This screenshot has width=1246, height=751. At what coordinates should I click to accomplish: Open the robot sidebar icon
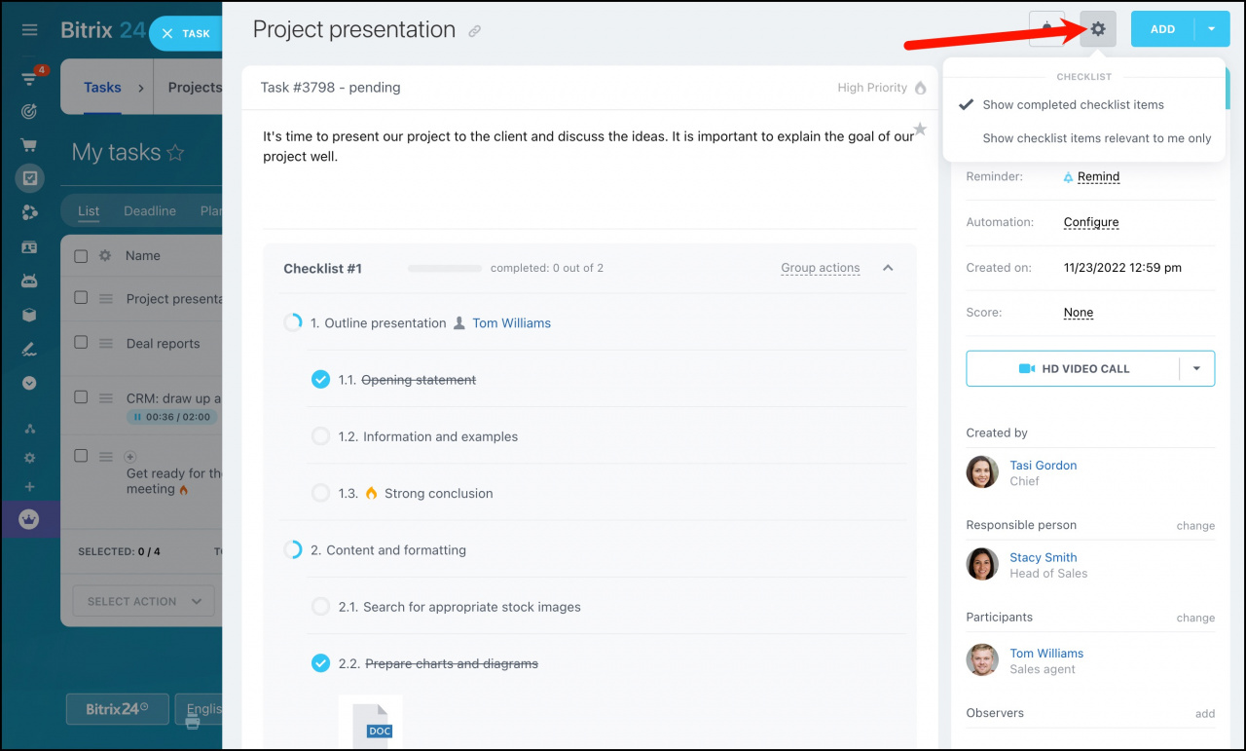coord(29,281)
